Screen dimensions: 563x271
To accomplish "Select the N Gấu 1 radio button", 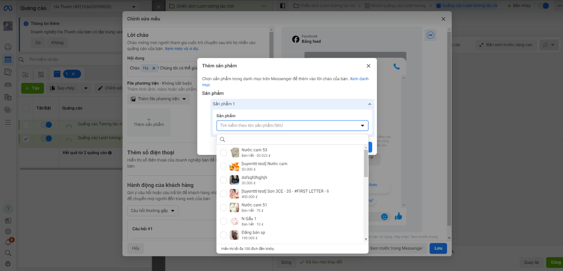I will click(x=224, y=221).
